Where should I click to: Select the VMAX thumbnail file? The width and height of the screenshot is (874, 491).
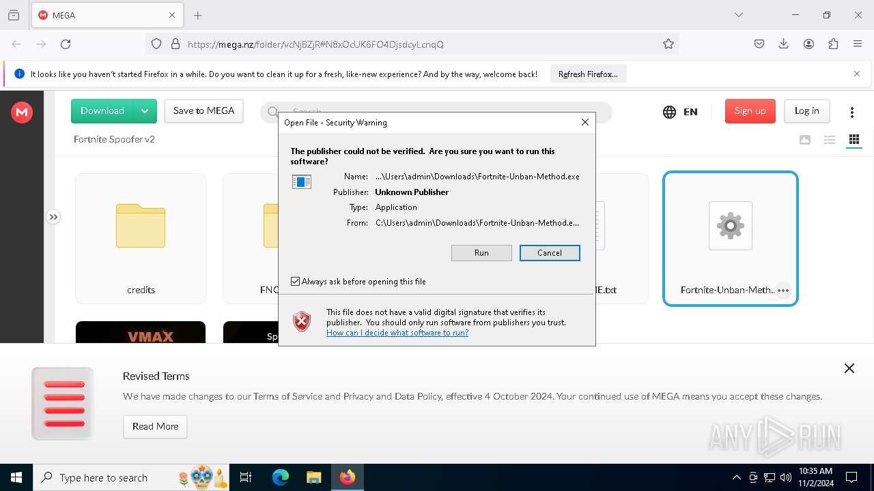tap(141, 332)
